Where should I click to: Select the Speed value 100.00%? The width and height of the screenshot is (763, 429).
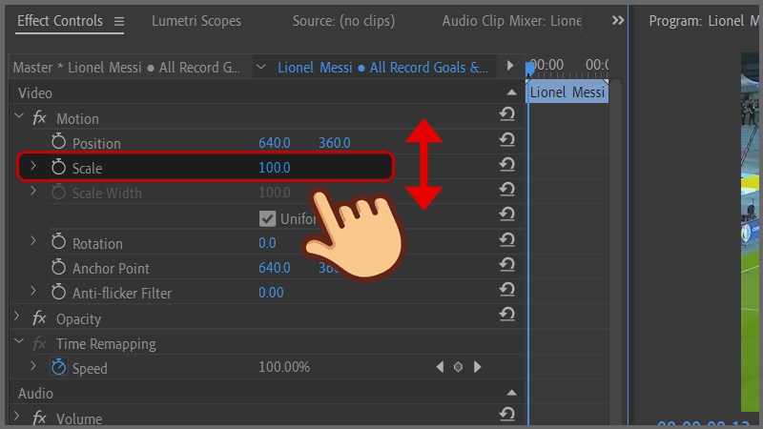pyautogui.click(x=284, y=367)
